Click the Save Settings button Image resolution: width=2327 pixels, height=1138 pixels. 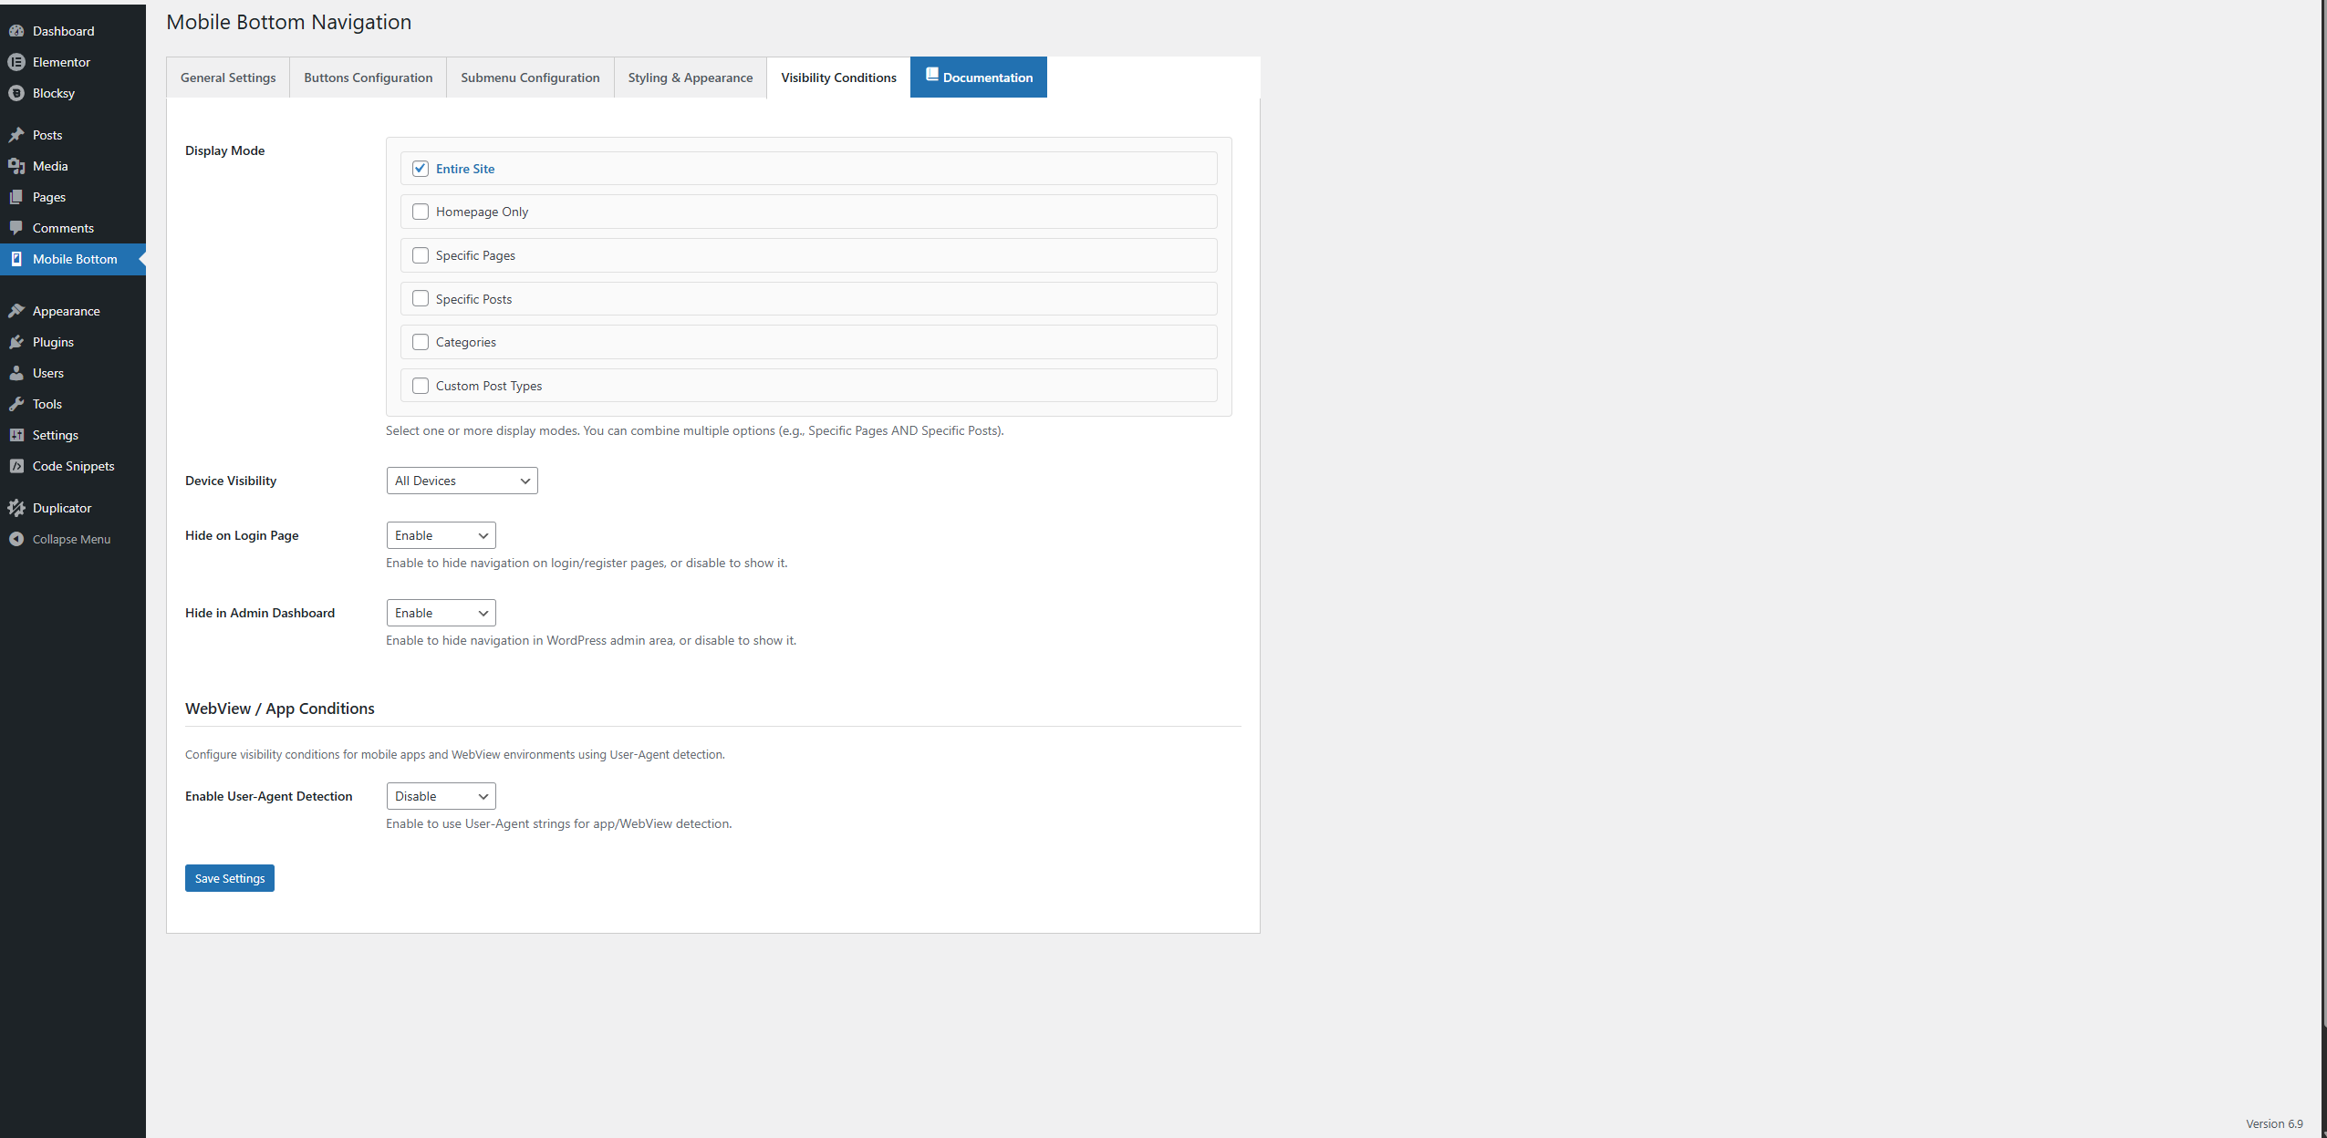coord(230,878)
